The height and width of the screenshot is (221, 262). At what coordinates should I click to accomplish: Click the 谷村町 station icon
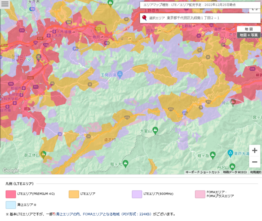pyautogui.click(x=21, y=95)
